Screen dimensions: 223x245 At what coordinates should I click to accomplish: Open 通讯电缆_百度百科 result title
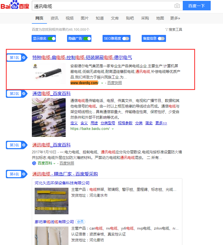pos(51,145)
